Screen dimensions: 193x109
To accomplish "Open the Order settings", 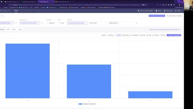I will click(x=14, y=29).
